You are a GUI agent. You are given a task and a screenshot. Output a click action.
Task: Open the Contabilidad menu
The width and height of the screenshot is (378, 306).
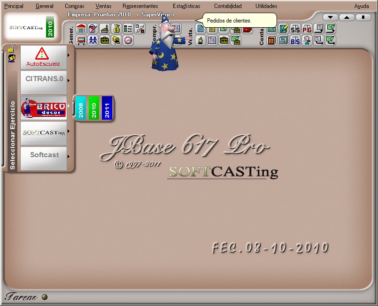(228, 6)
